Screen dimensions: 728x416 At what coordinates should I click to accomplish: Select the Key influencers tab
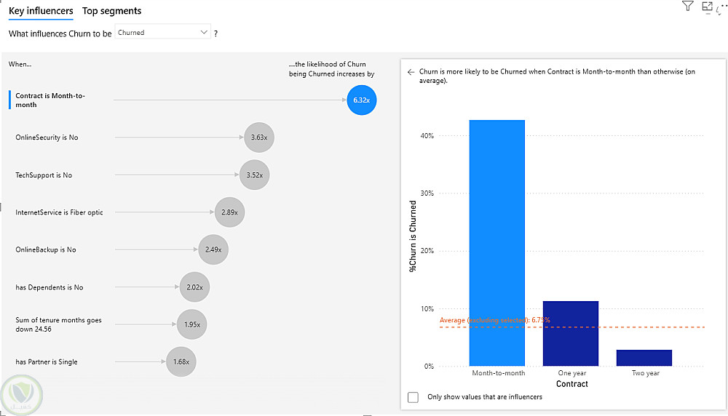coord(41,11)
